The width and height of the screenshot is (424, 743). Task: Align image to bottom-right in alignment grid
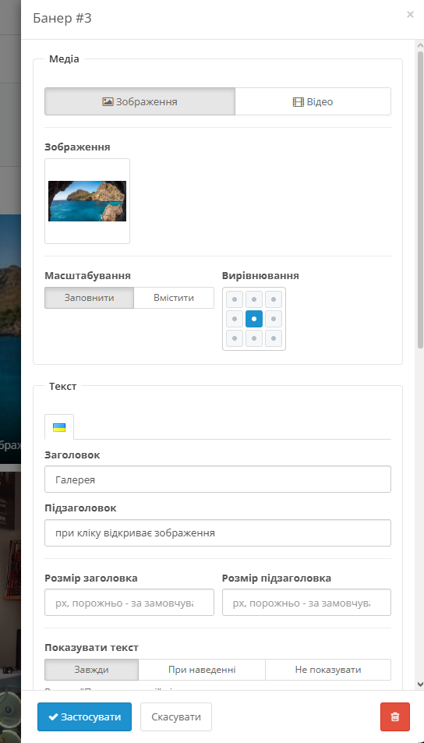tap(274, 338)
